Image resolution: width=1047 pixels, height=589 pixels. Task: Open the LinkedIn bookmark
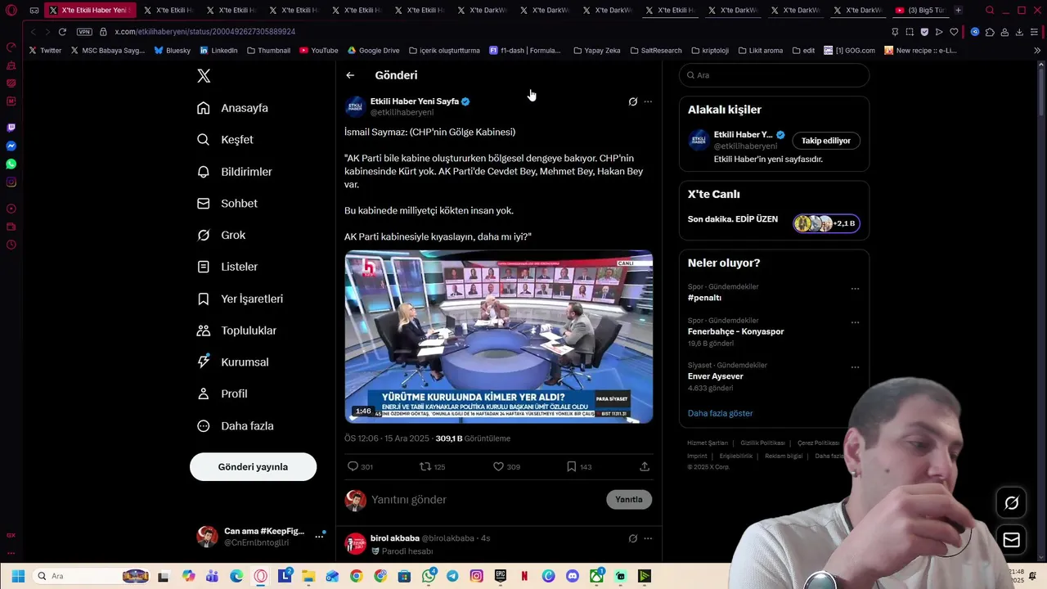pos(218,51)
